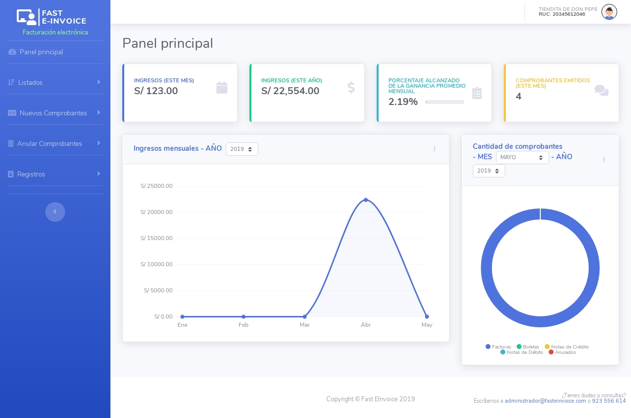Click the dollar sign icon in yearly income card

click(351, 88)
